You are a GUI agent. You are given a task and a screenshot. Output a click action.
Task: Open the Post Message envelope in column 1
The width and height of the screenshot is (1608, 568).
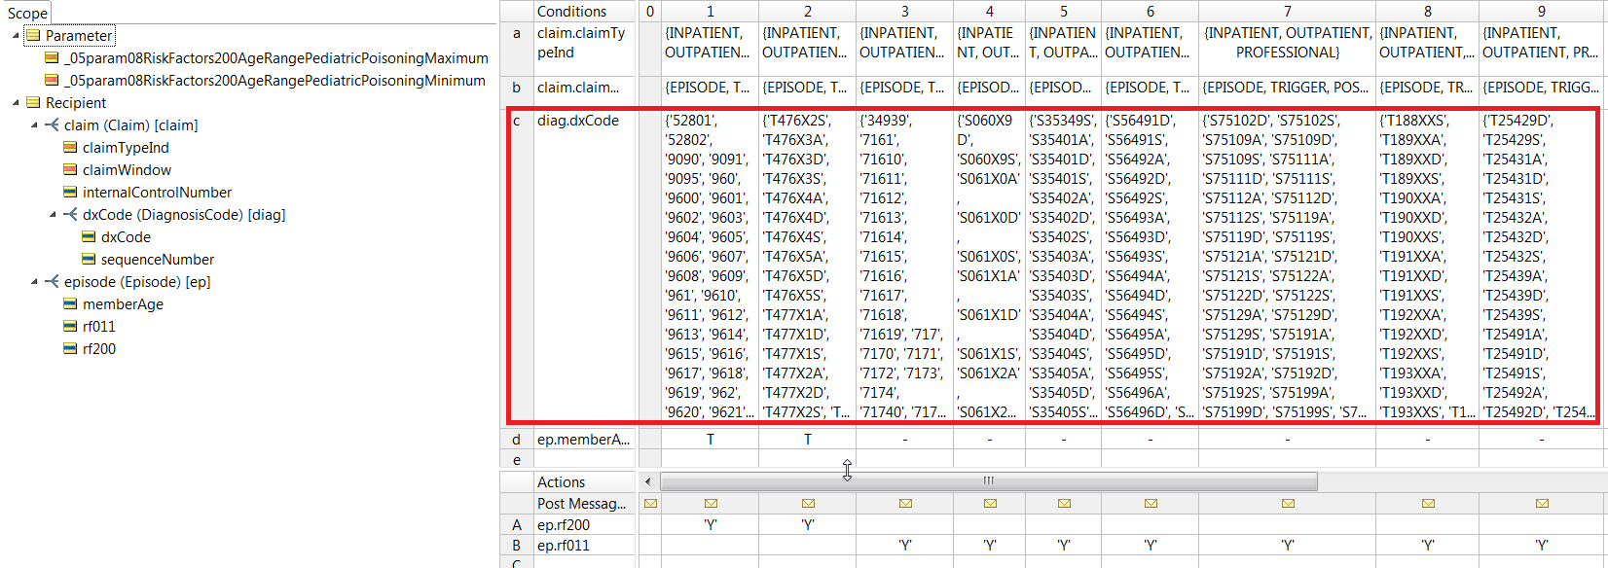tap(711, 504)
